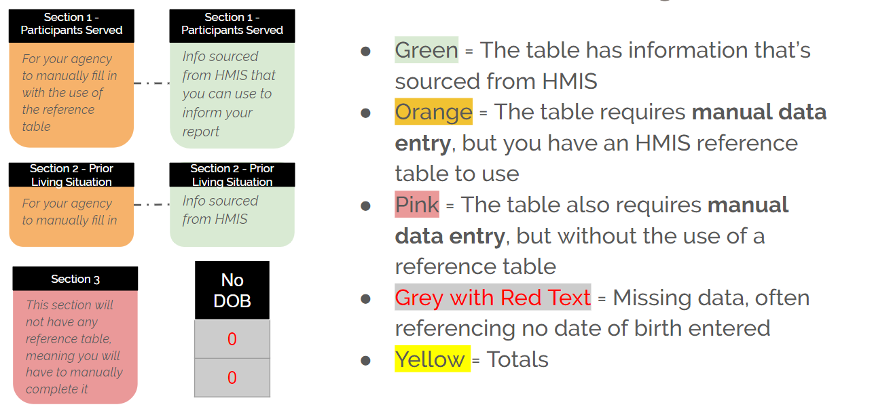Click the orange 'manually fill in with reference table' box
This screenshot has height=409, width=874.
coord(71,94)
